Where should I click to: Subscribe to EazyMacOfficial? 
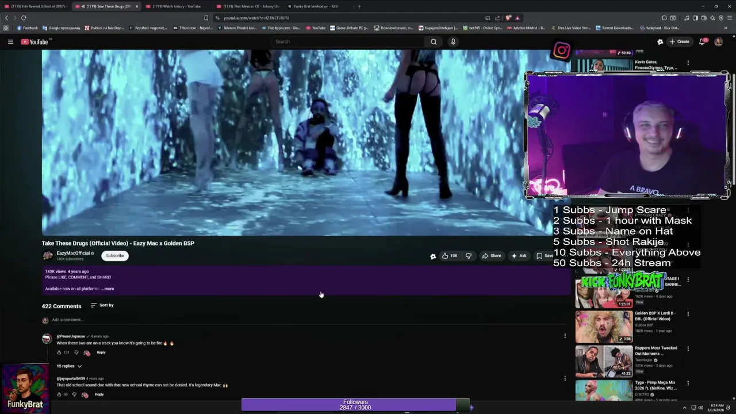click(115, 255)
